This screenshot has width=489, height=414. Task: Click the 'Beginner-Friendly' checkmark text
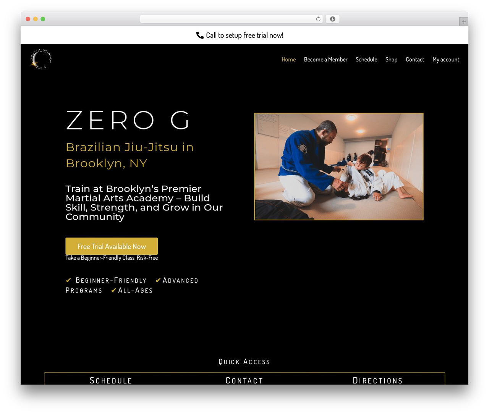pos(106,280)
